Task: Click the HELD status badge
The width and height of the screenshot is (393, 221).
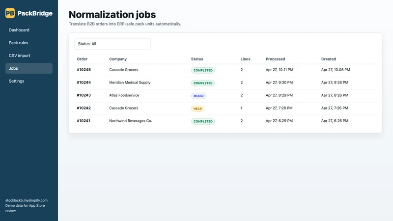Action: (x=197, y=109)
